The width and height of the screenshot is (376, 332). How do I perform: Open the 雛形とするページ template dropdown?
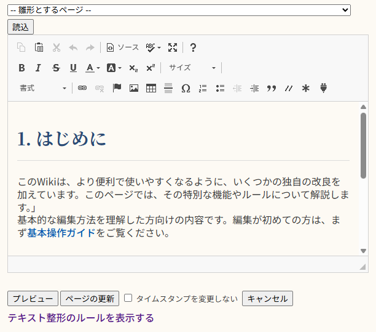click(x=179, y=10)
